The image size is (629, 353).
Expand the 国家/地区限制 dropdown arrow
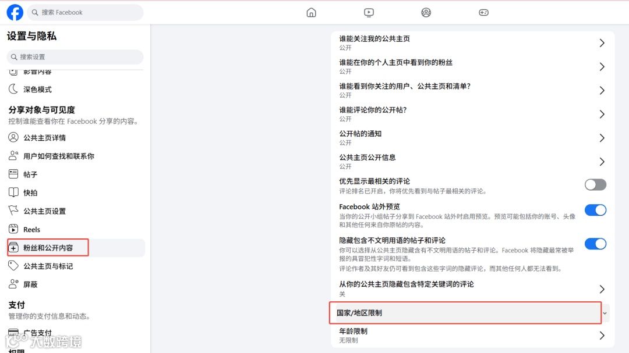tap(605, 313)
